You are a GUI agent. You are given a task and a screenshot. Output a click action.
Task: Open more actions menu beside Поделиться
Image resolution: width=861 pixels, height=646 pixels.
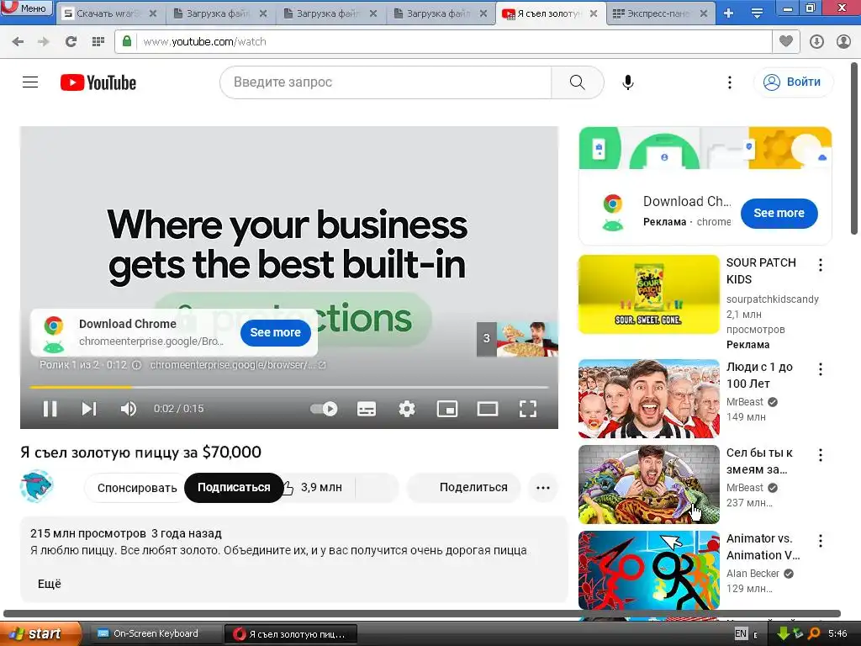543,488
